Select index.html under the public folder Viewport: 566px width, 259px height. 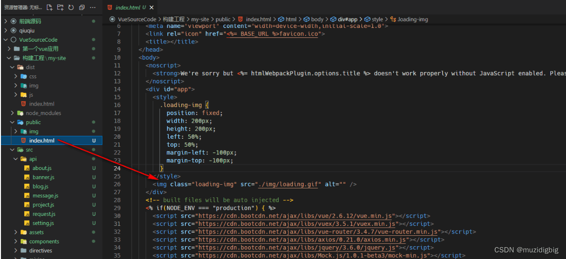[x=51, y=141]
